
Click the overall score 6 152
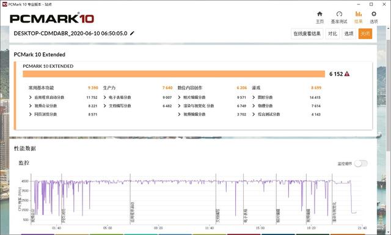tap(336, 74)
